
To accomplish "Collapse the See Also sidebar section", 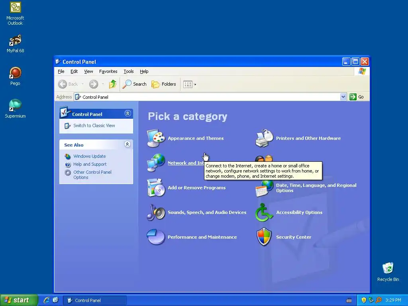I will (127, 144).
